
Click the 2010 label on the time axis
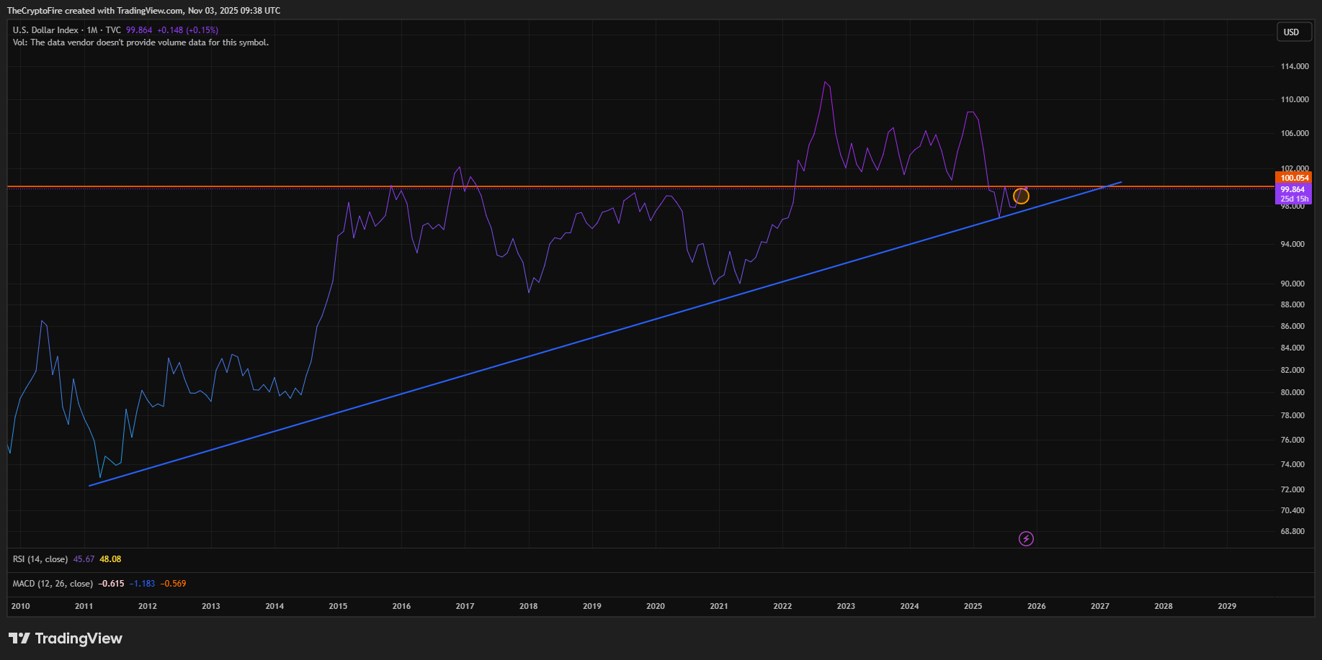[21, 606]
